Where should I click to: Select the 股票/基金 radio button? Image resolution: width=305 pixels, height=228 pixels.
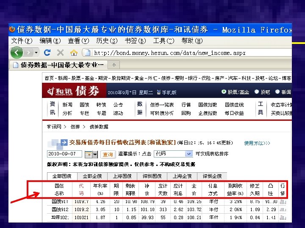224,92
